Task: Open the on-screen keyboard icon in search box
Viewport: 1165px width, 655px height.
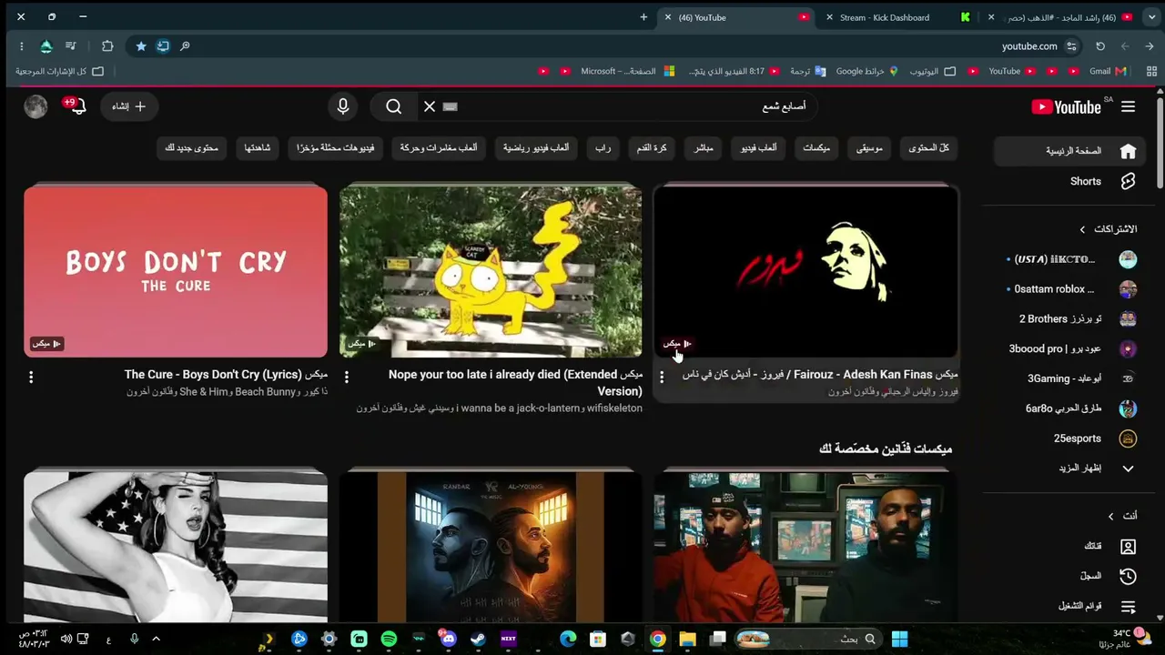Action: point(450,106)
